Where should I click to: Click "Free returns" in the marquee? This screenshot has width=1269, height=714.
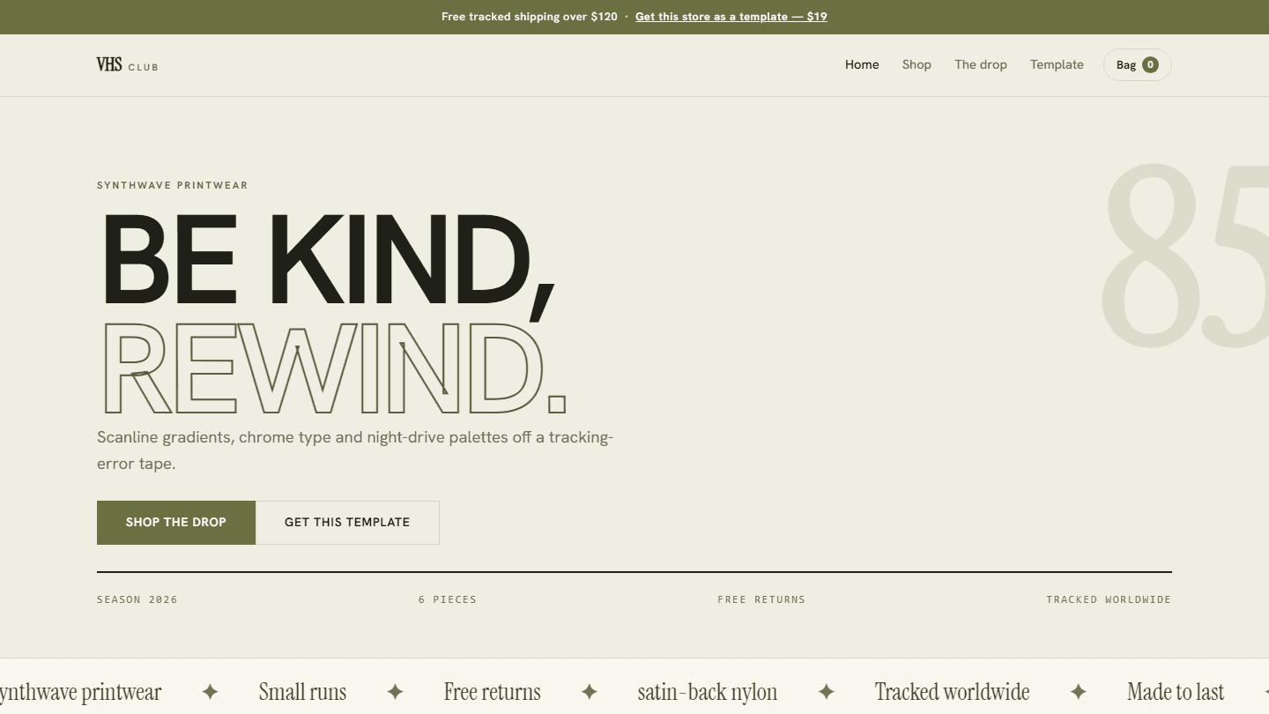tap(493, 692)
